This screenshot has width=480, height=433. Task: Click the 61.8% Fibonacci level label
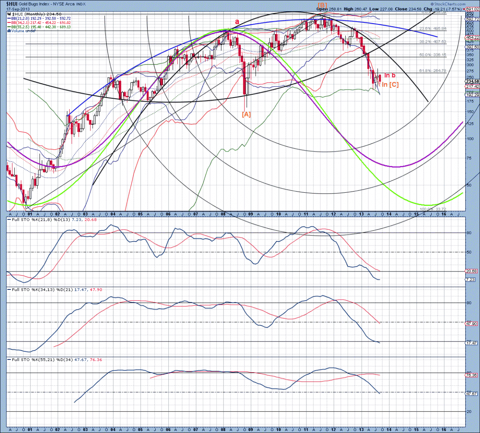click(x=432, y=71)
